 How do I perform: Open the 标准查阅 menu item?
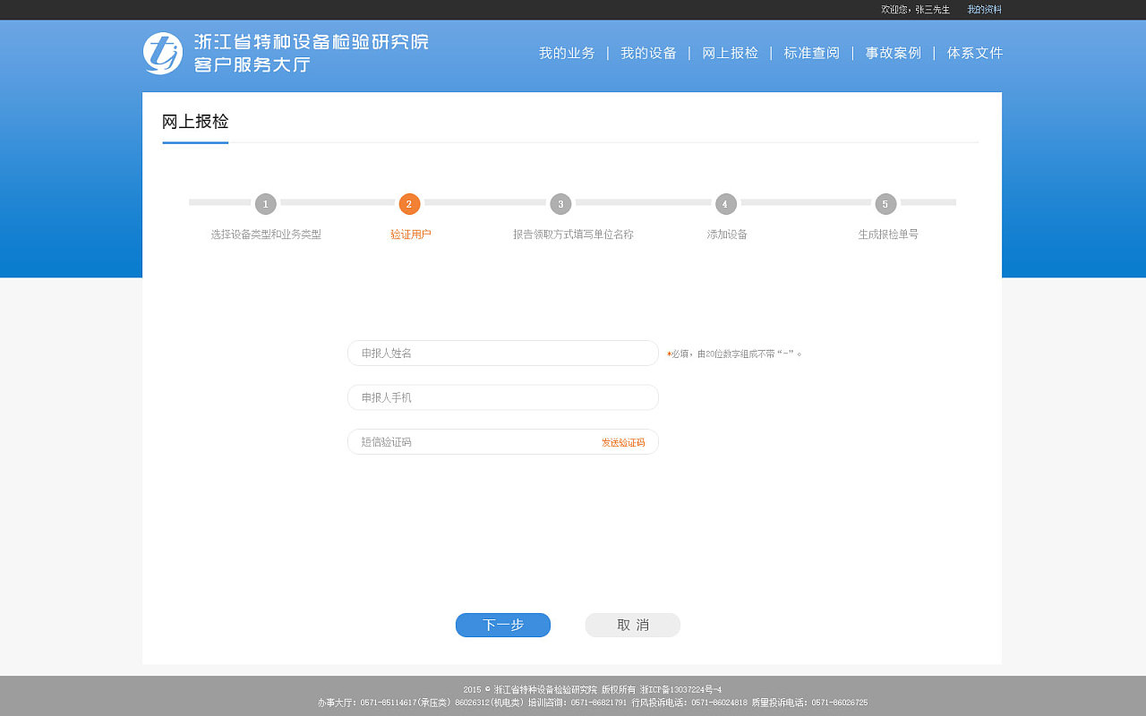pos(811,53)
